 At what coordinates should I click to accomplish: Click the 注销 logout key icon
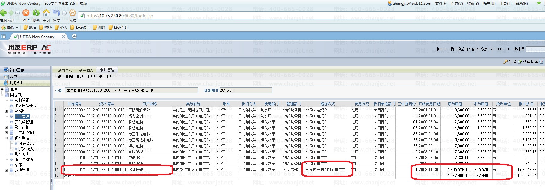coord(505,62)
